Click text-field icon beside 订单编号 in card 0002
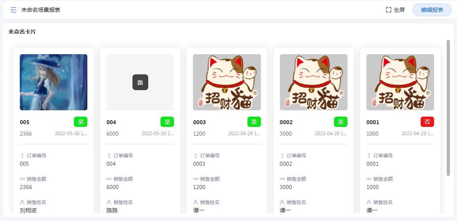 282,156
